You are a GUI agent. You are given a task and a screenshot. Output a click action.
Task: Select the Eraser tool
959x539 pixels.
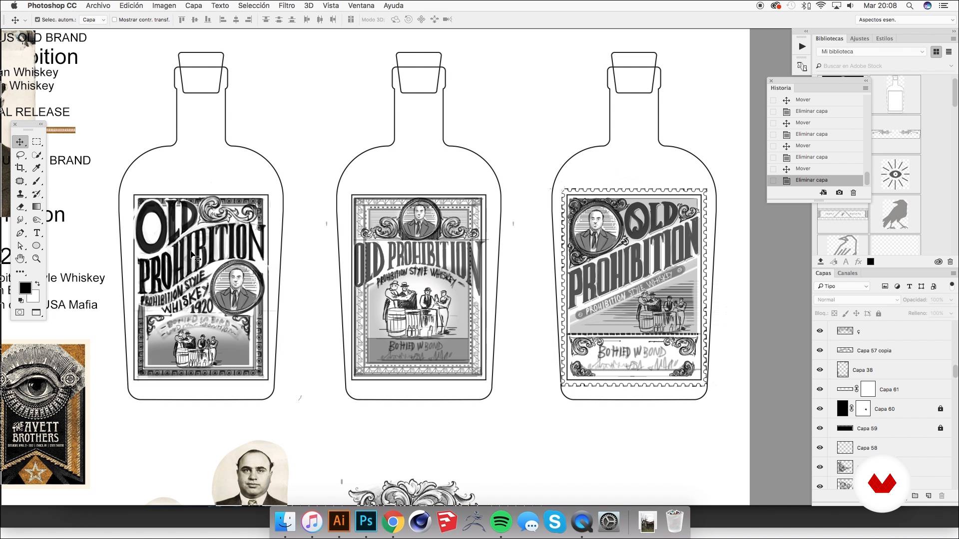pos(20,207)
